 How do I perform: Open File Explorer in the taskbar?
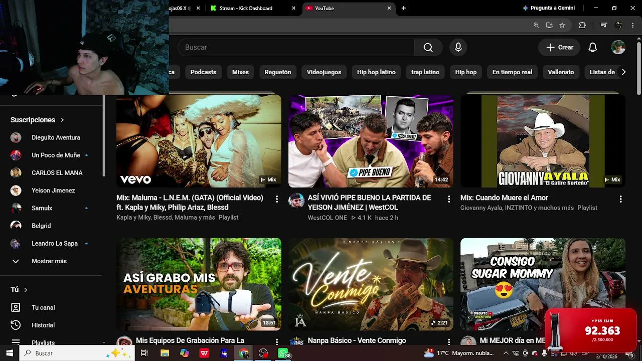[x=165, y=353]
